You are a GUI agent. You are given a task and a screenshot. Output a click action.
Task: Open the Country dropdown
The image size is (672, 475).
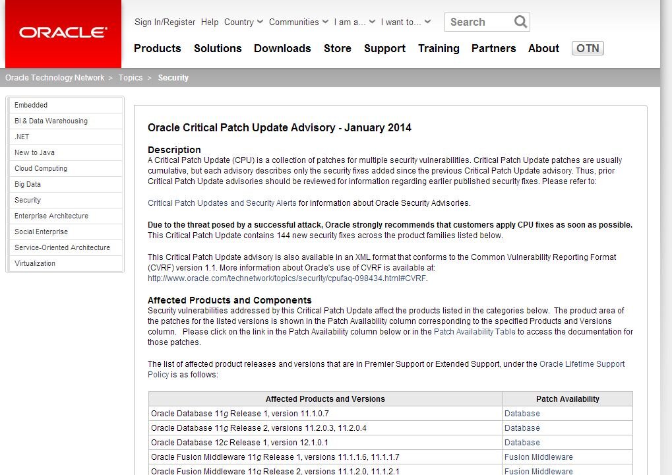click(241, 22)
